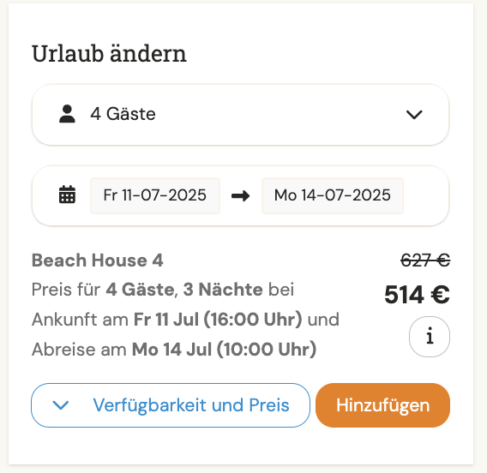Click the calendar icon
487x473 pixels.
coord(67,195)
